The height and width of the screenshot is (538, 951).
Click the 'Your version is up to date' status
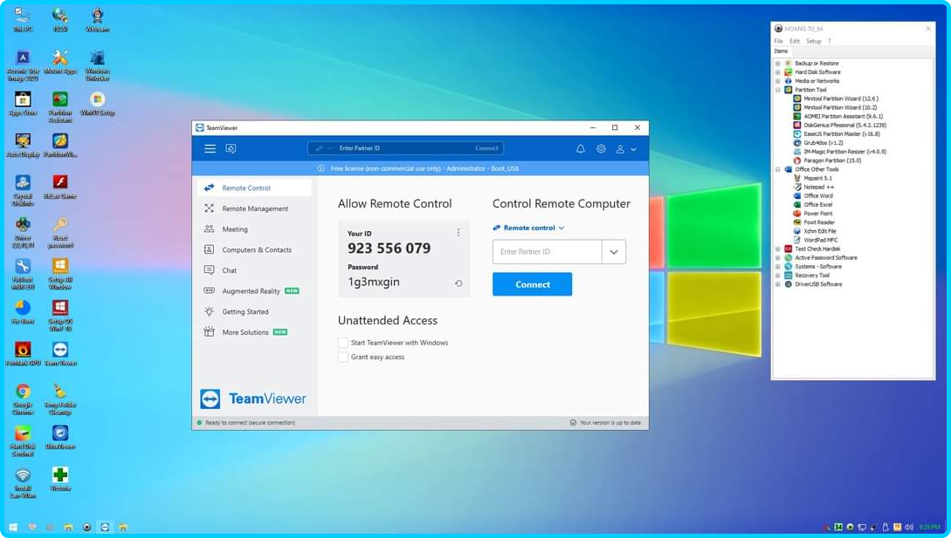(x=605, y=423)
